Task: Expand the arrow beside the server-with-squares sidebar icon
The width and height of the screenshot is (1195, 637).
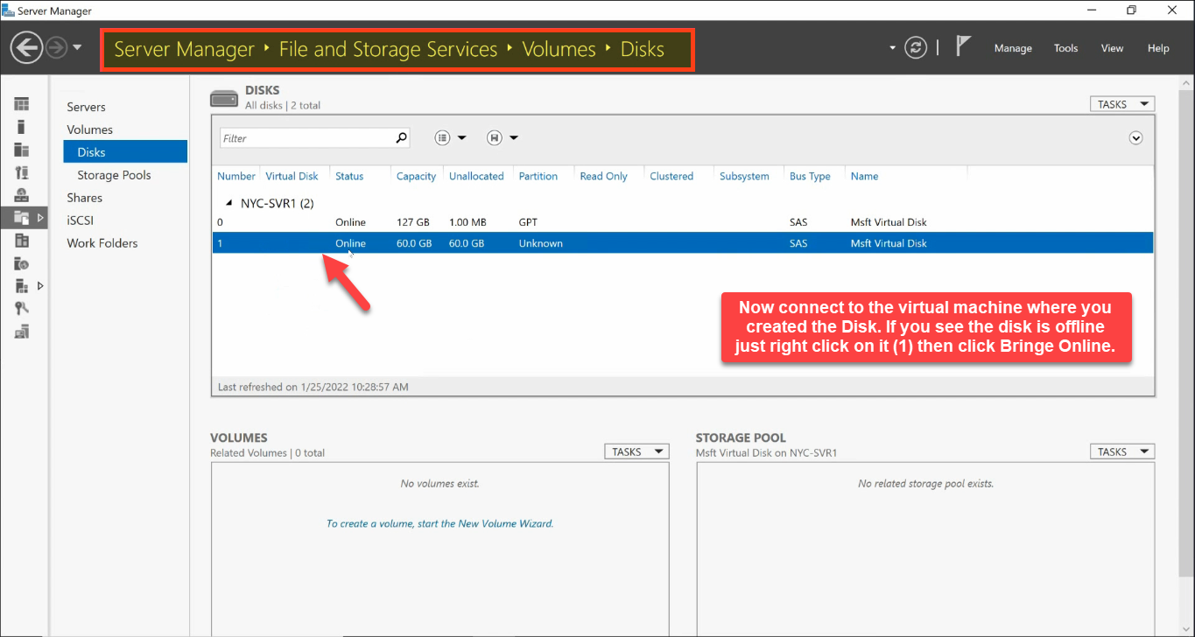Action: [39, 285]
